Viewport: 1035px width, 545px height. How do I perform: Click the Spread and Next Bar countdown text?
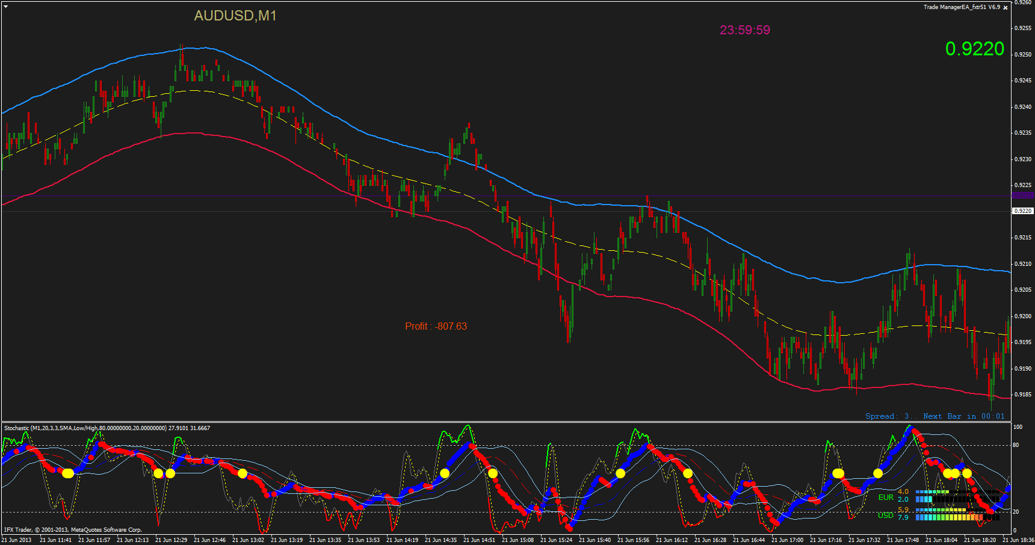coord(935,416)
